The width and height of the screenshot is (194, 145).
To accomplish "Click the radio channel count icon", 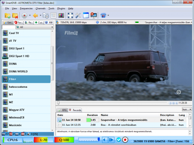I will (x=29, y=134).
